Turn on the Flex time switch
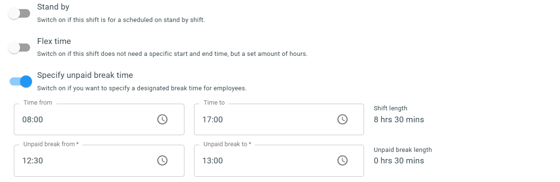Screen dimensions: 560x182 click(20, 47)
